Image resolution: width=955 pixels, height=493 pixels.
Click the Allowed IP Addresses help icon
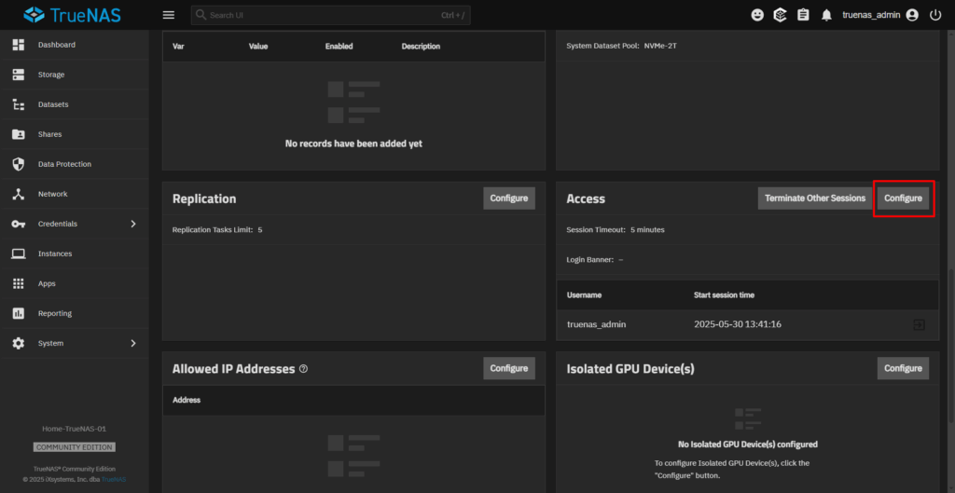pyautogui.click(x=303, y=369)
